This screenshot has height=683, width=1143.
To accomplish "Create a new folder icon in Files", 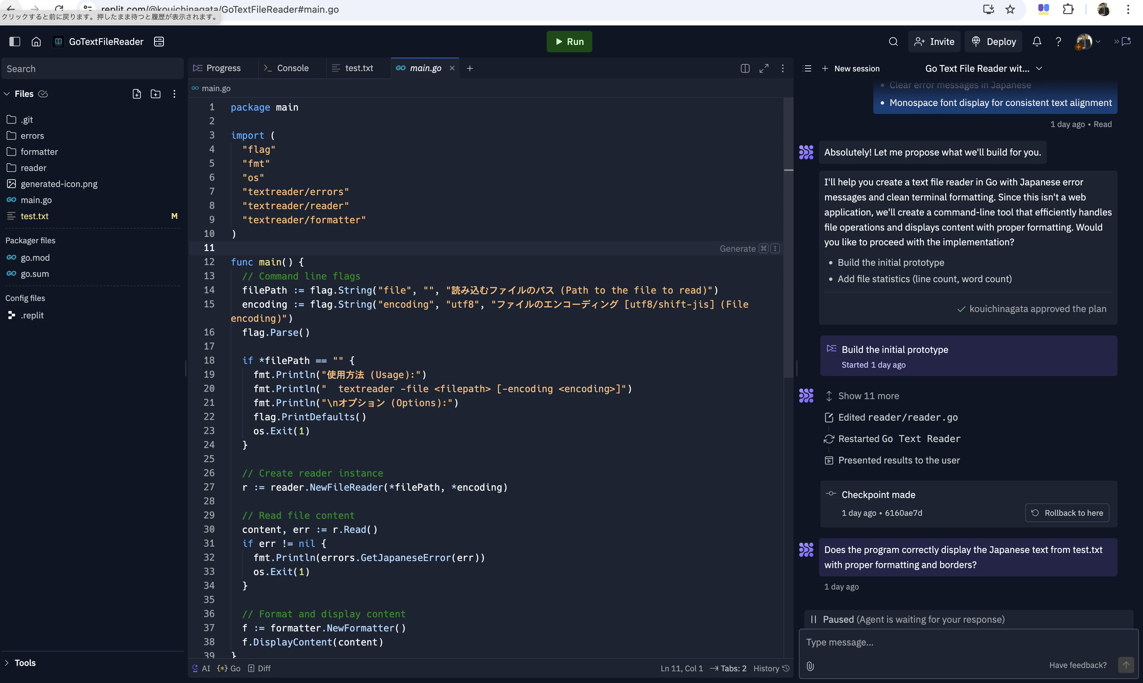I will pos(156,94).
